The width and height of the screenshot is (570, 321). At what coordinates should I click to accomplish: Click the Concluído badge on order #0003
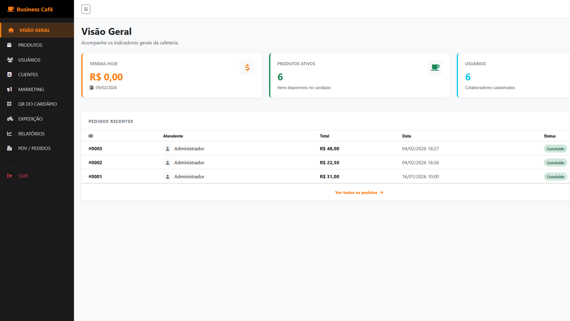(555, 148)
